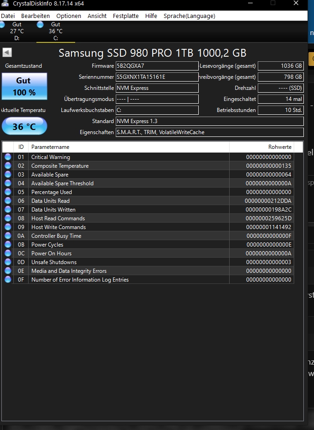
Task: Click the Rohwerte column header
Action: [x=261, y=147]
